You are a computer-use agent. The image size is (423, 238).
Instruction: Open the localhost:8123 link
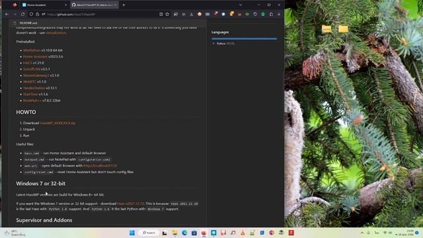click(100, 166)
